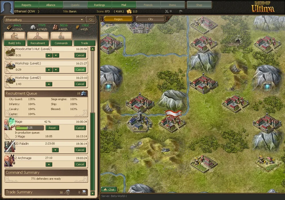Open the Chat panel
This screenshot has height=200, width=285.
pyautogui.click(x=109, y=189)
